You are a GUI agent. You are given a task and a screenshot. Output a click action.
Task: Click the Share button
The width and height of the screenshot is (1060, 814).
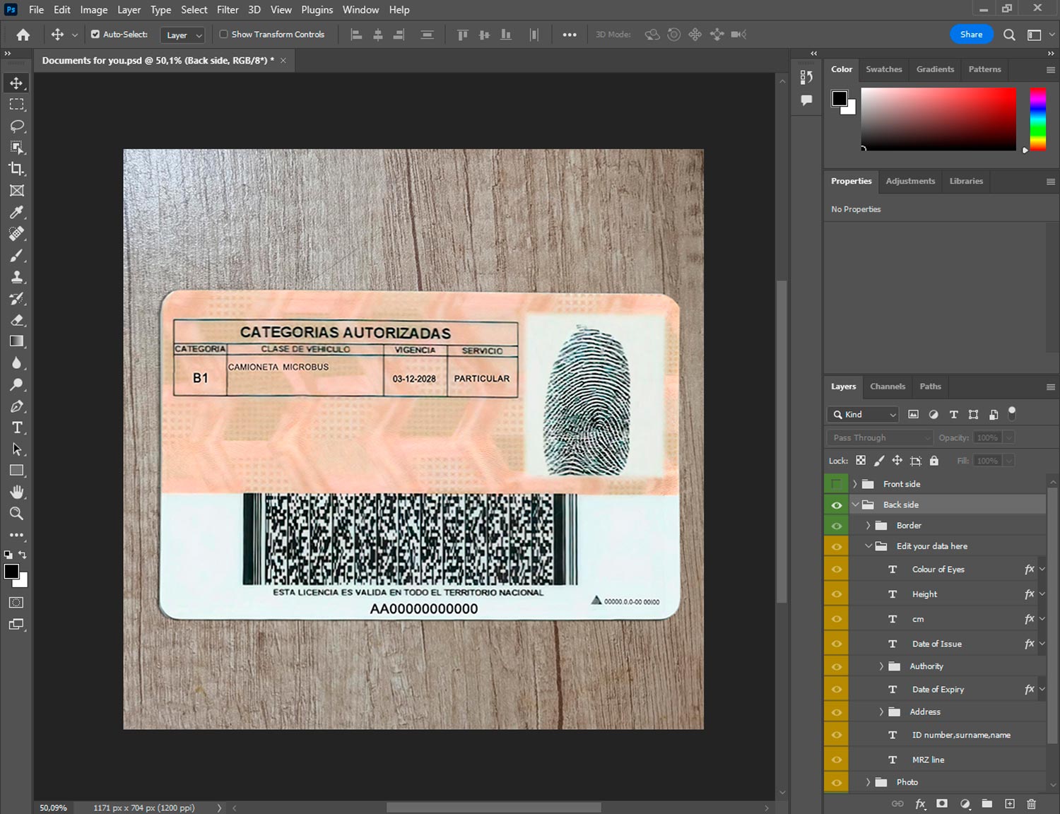pyautogui.click(x=970, y=34)
